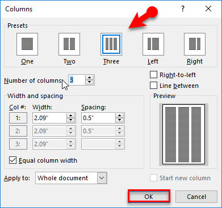Select the One column preset icon
This screenshot has width=222, height=208.
[27, 44]
